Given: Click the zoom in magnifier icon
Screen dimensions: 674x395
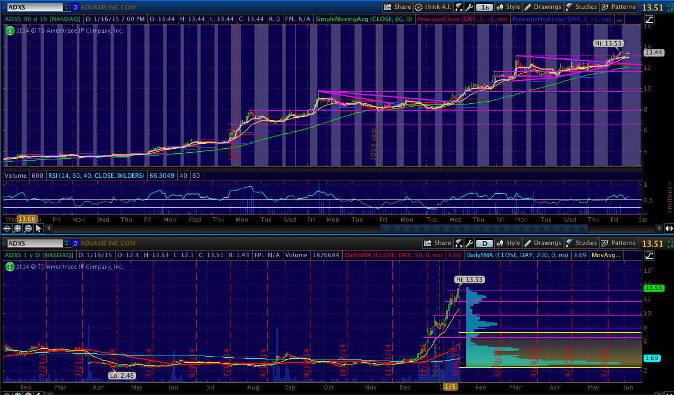Looking at the screenshot, I should pos(18,228).
